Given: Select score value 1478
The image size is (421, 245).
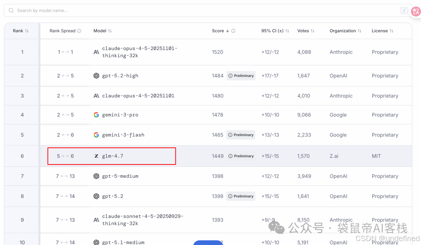Looking at the screenshot, I should click(x=218, y=115).
